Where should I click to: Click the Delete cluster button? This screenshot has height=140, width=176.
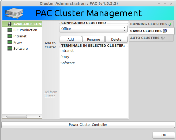[x=116, y=39]
